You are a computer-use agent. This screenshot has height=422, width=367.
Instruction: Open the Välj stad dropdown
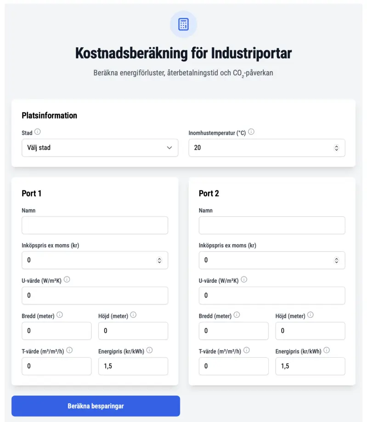point(100,147)
